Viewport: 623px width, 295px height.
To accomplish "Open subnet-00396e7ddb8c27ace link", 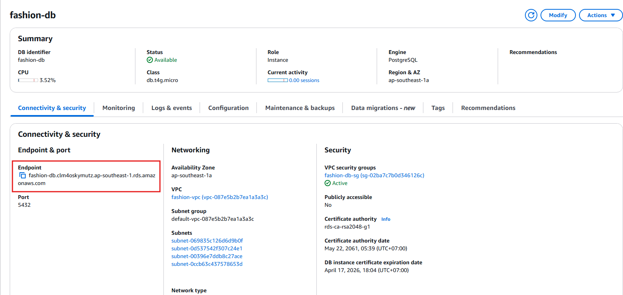I will (x=207, y=256).
